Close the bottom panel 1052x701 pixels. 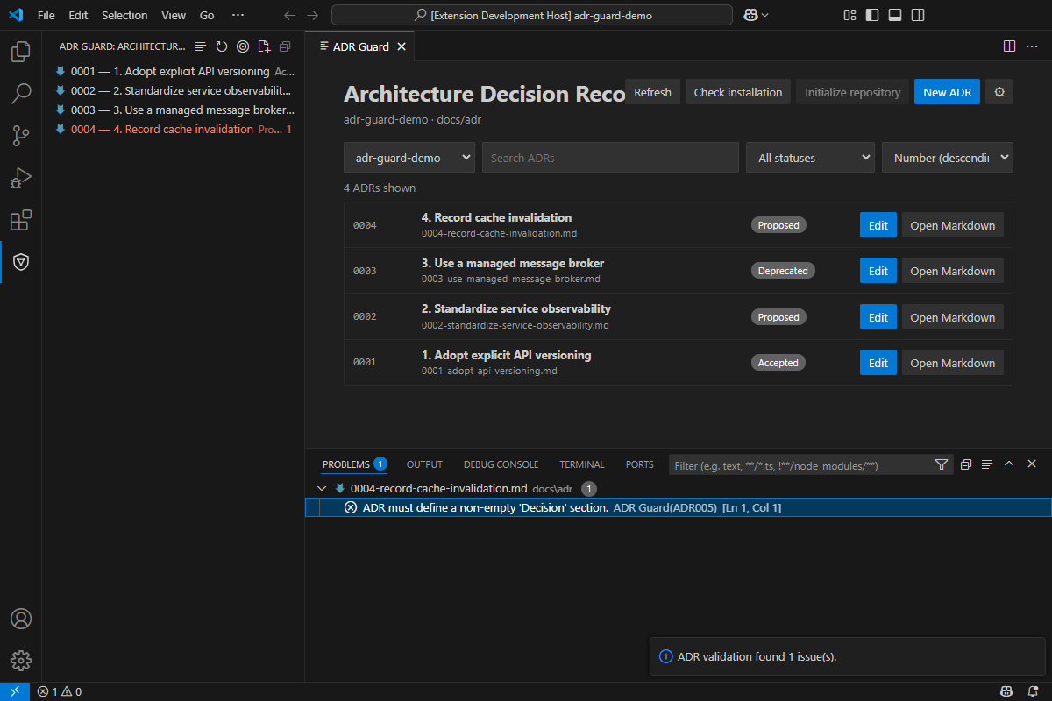1032,464
